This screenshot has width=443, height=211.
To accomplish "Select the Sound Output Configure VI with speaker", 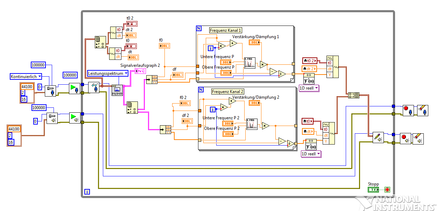I will pos(52,118).
